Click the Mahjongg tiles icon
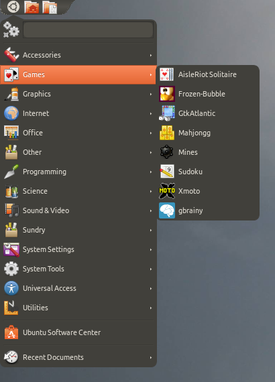This screenshot has width=275, height=382. point(167,133)
